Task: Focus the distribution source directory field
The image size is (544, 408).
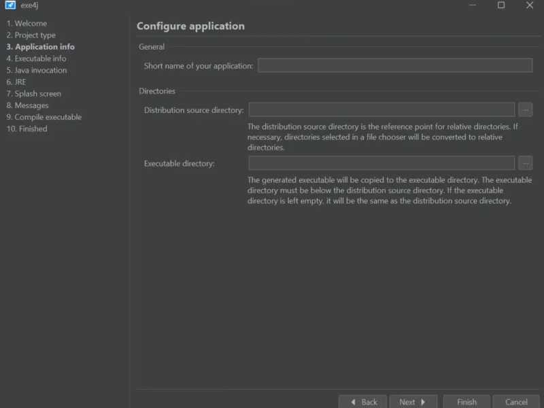Action: pos(381,109)
